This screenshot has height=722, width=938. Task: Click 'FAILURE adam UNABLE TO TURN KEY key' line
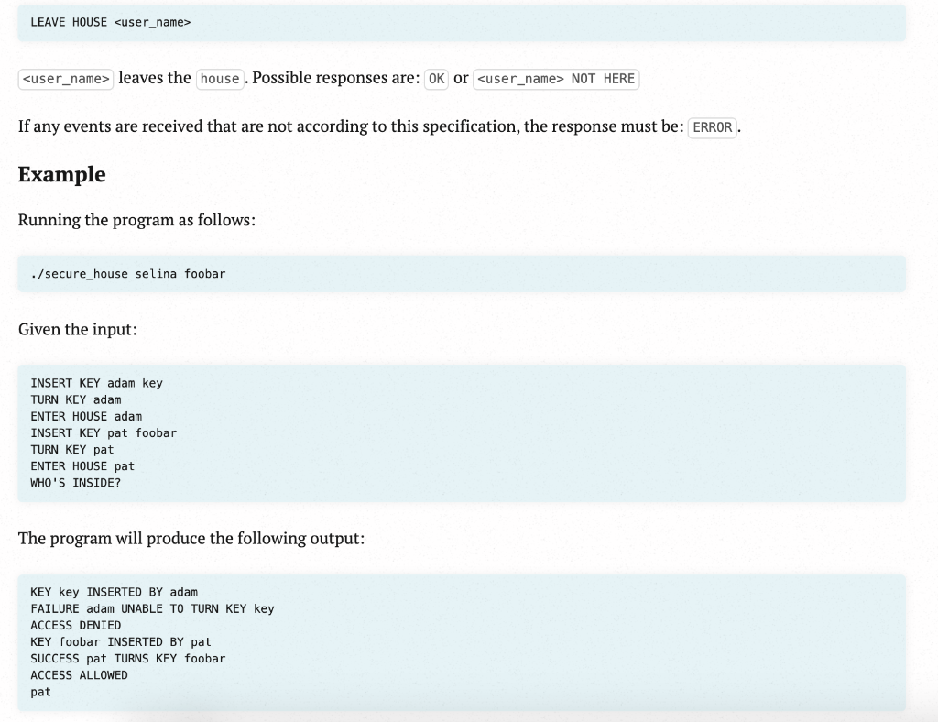(x=153, y=609)
